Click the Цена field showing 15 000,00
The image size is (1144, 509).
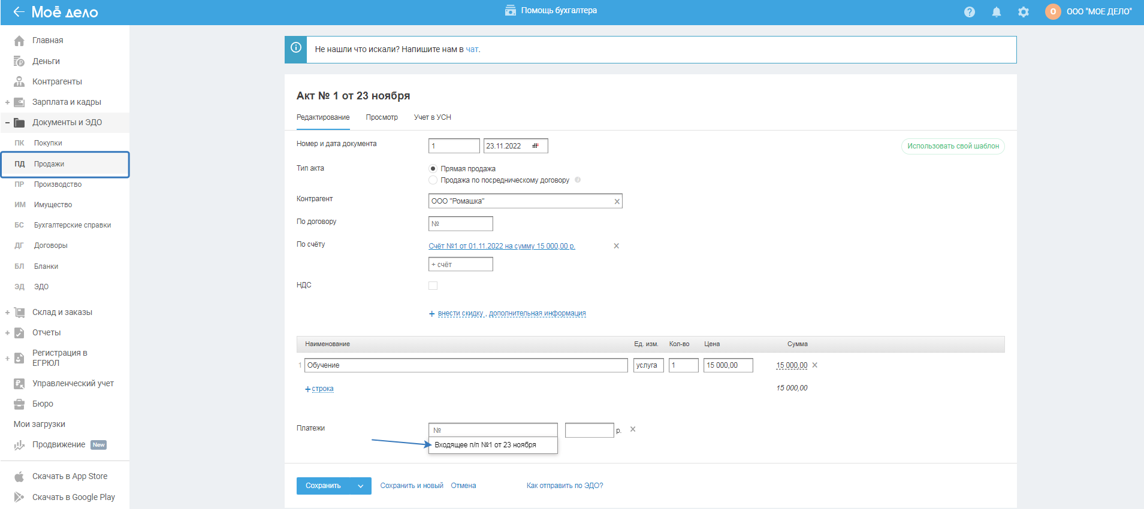click(x=728, y=365)
